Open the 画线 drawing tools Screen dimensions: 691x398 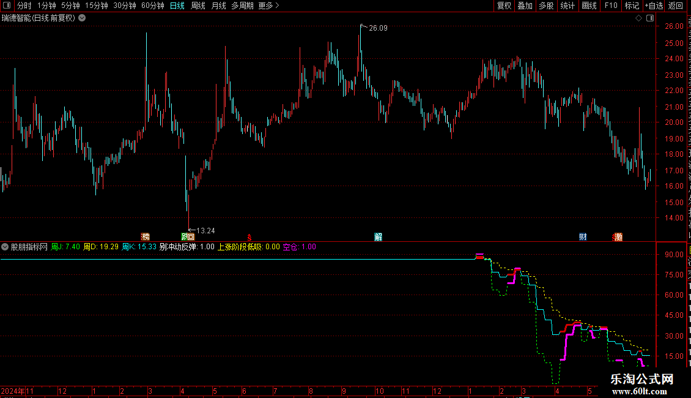[x=589, y=6]
